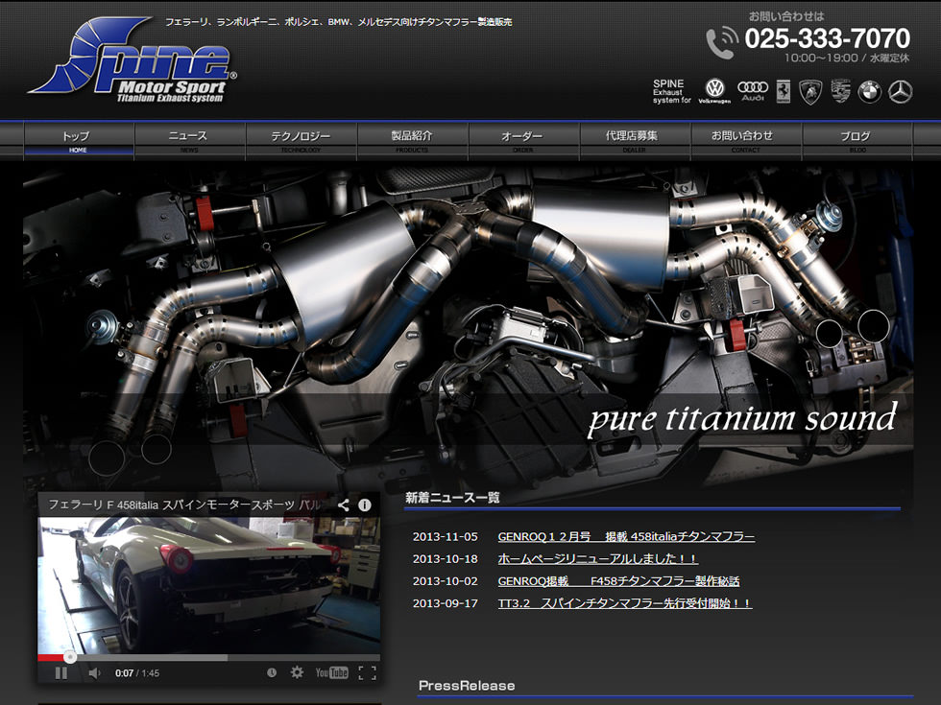Image resolution: width=941 pixels, height=705 pixels.
Task: Open the オーダー ORDER tab
Action: click(x=524, y=142)
